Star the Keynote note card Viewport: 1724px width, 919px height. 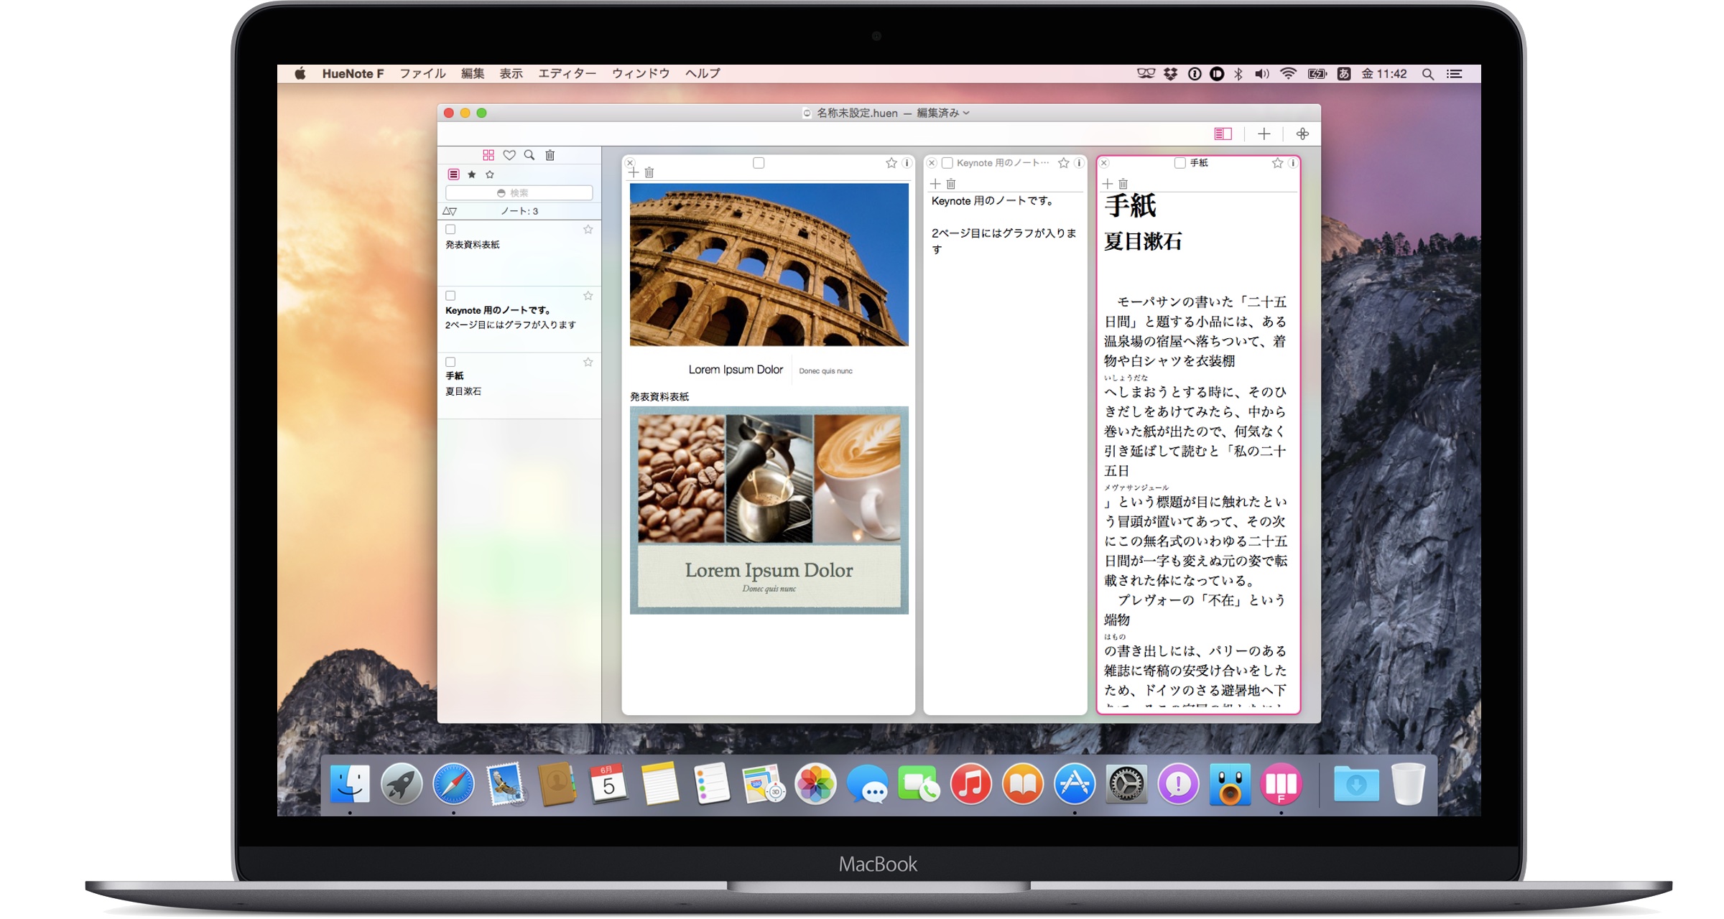tap(1064, 163)
